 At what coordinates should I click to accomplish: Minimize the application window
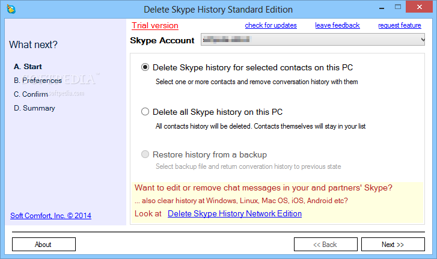point(382,8)
